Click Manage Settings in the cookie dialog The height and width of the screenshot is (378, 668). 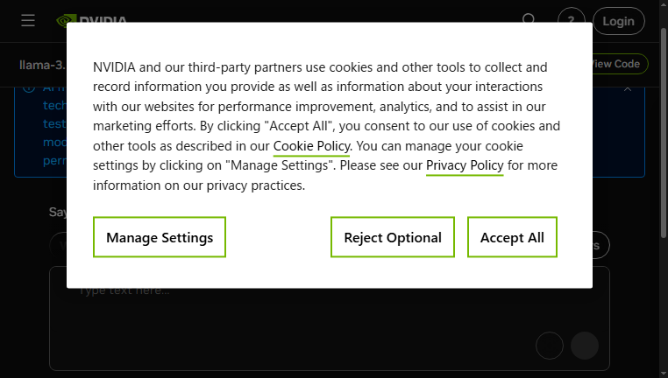coord(160,237)
